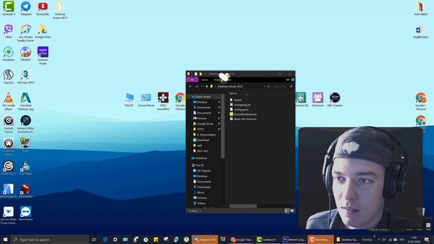Select the Autodesk Desktop App icon

[x=26, y=101]
